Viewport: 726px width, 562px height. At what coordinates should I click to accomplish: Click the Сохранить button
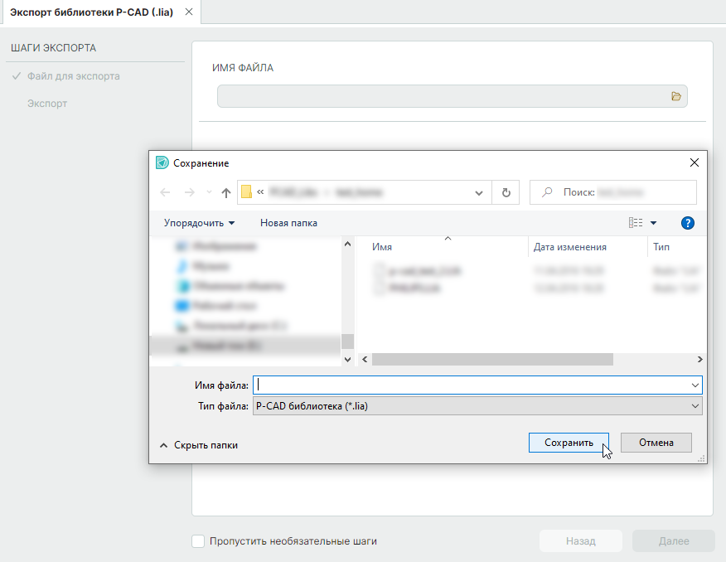[x=569, y=443]
